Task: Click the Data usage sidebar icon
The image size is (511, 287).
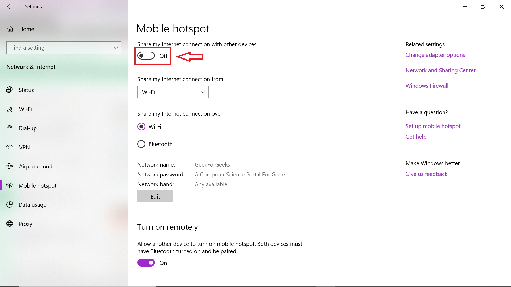Action: tap(10, 205)
